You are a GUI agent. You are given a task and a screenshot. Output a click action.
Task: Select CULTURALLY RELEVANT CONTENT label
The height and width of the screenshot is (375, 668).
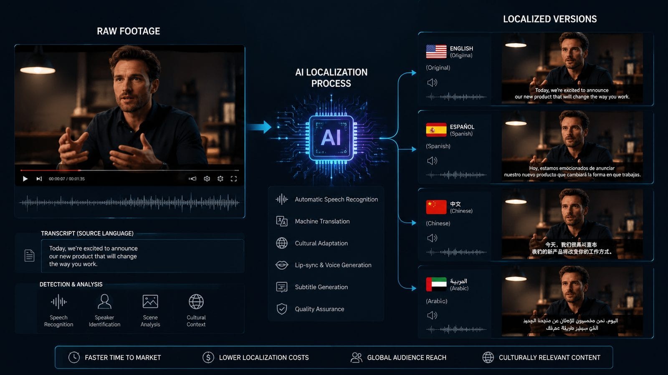point(549,357)
